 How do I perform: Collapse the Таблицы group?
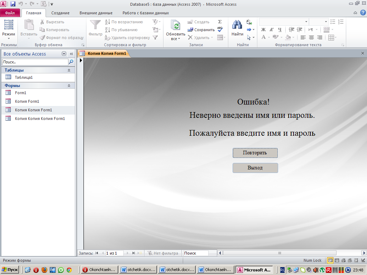(69, 70)
